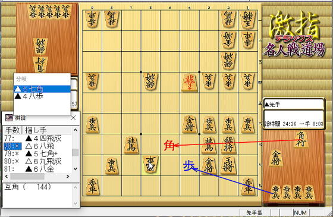Close the 棋譜 kifu panel
Image resolution: width=333 pixels, height=217 pixels.
click(73, 118)
